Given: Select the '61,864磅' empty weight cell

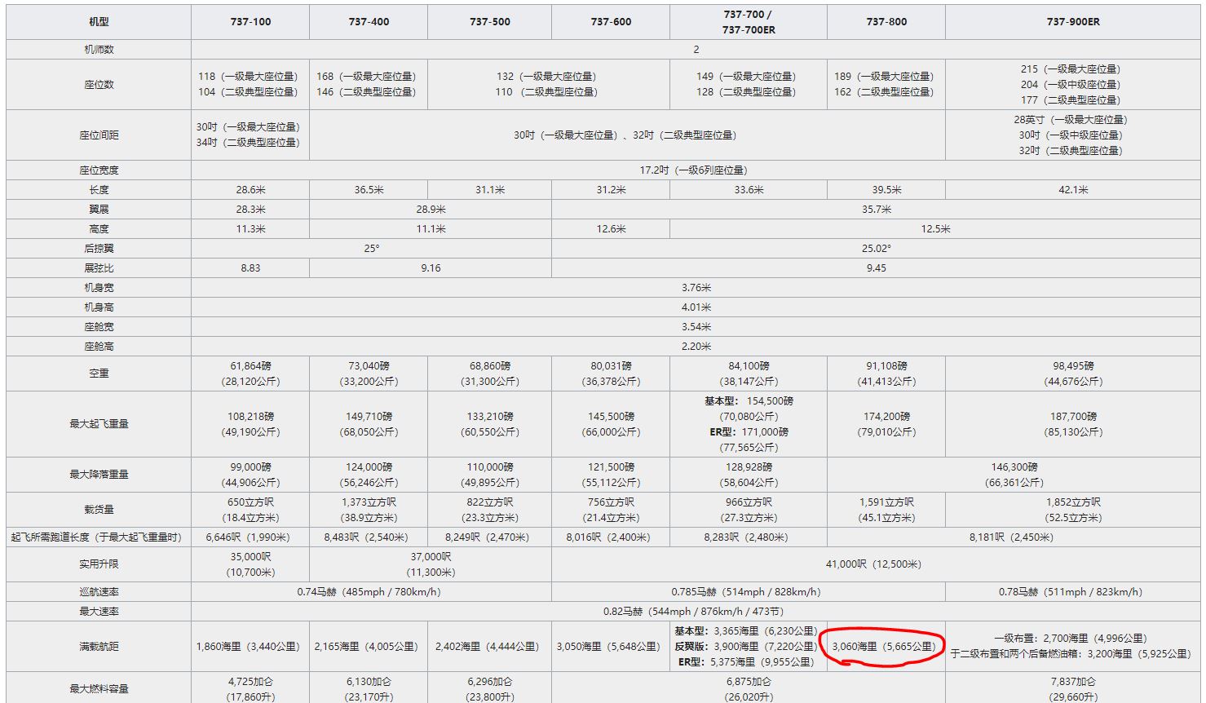Looking at the screenshot, I should 250,374.
